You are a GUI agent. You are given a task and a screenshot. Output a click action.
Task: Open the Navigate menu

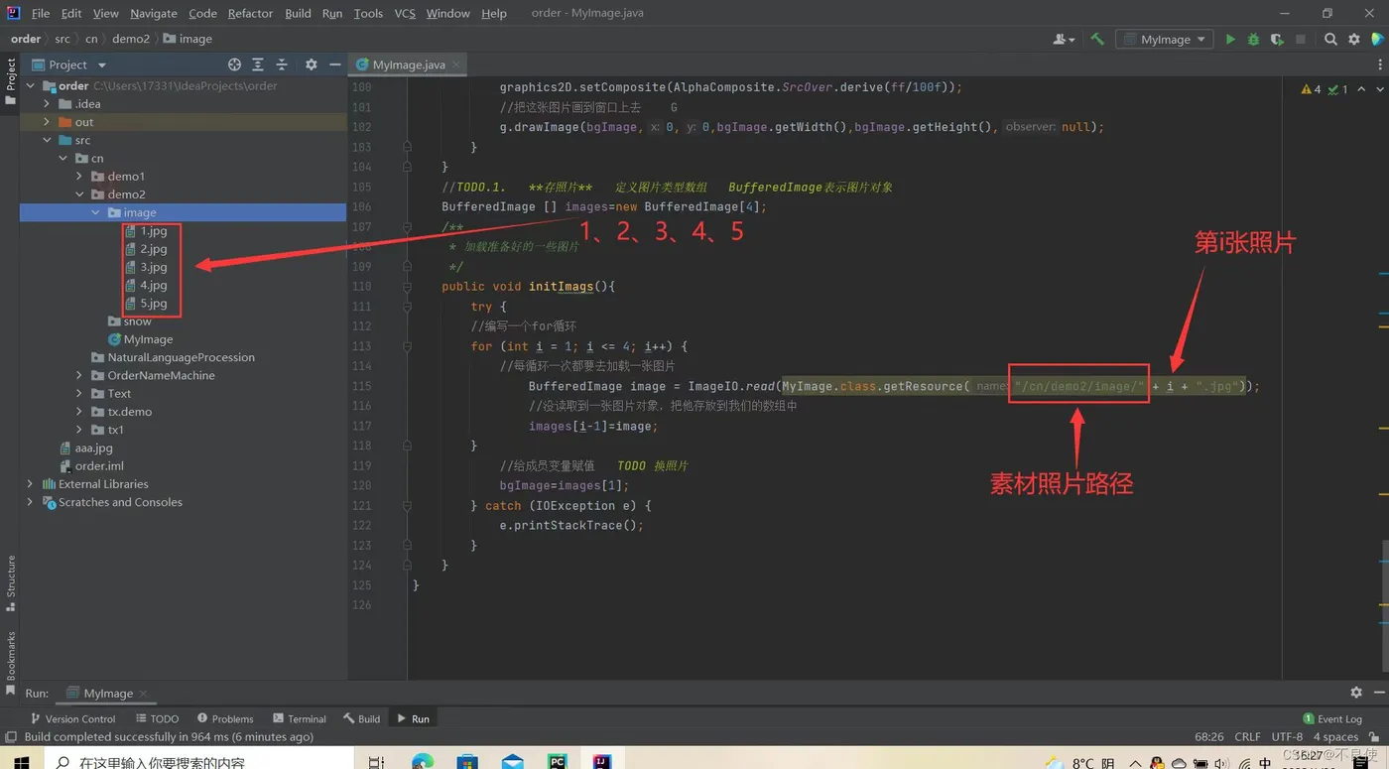tap(154, 13)
